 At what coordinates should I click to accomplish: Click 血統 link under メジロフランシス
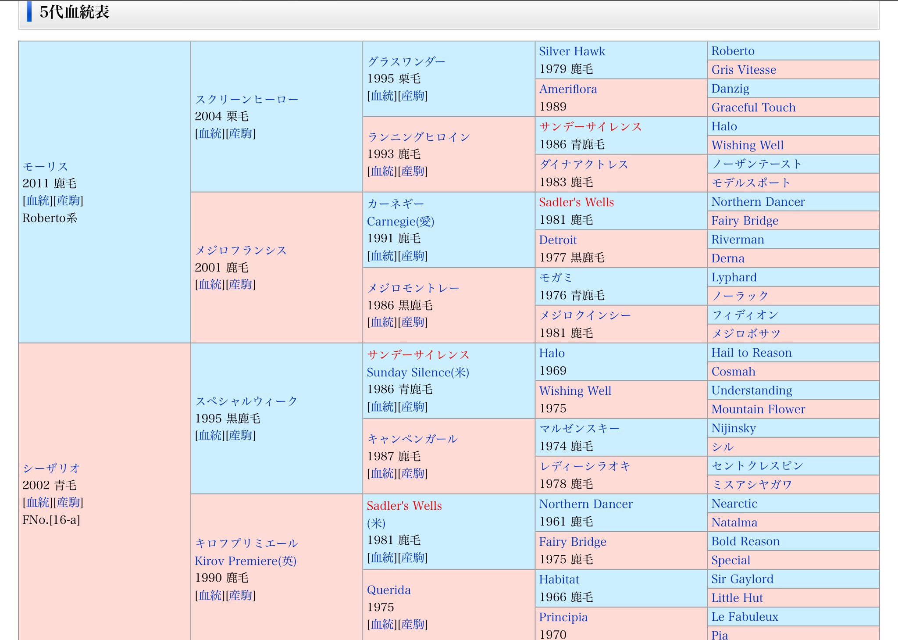point(210,285)
